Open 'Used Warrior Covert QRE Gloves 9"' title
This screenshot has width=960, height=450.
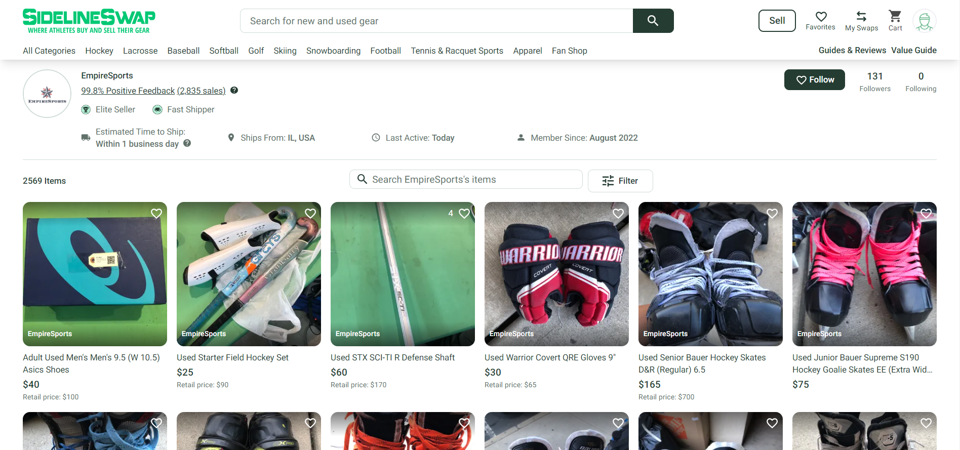coord(550,357)
